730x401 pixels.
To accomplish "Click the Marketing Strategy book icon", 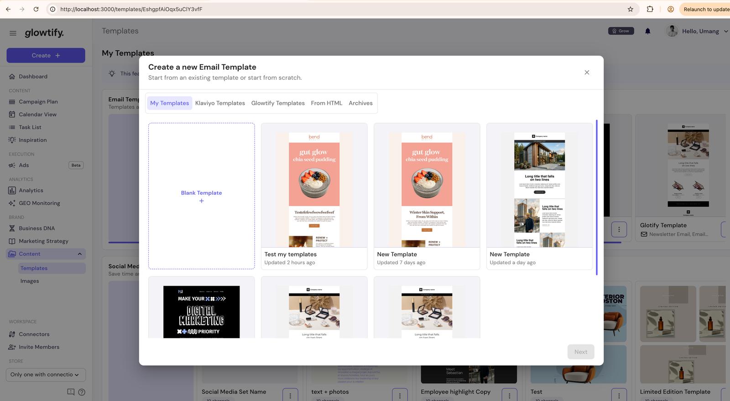I will coord(12,241).
